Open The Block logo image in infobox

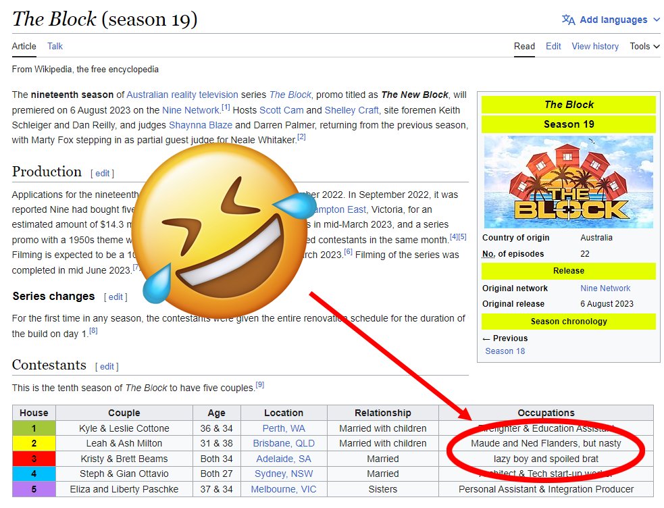point(568,182)
